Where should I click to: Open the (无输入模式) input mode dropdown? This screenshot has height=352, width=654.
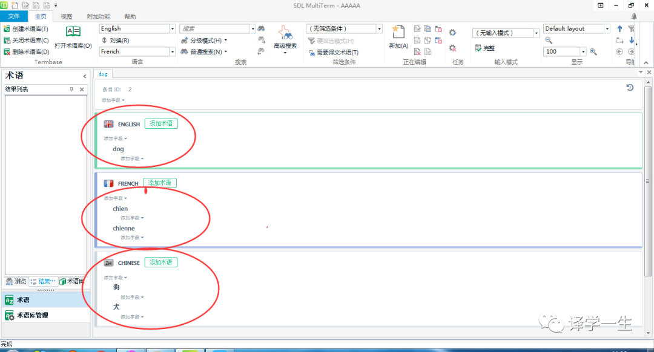click(536, 33)
